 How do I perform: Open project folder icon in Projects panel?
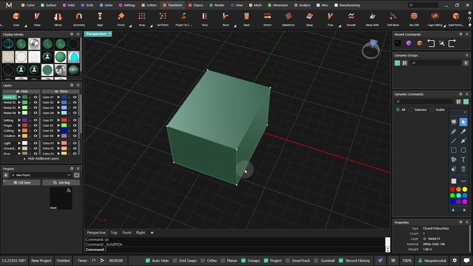click(77, 175)
